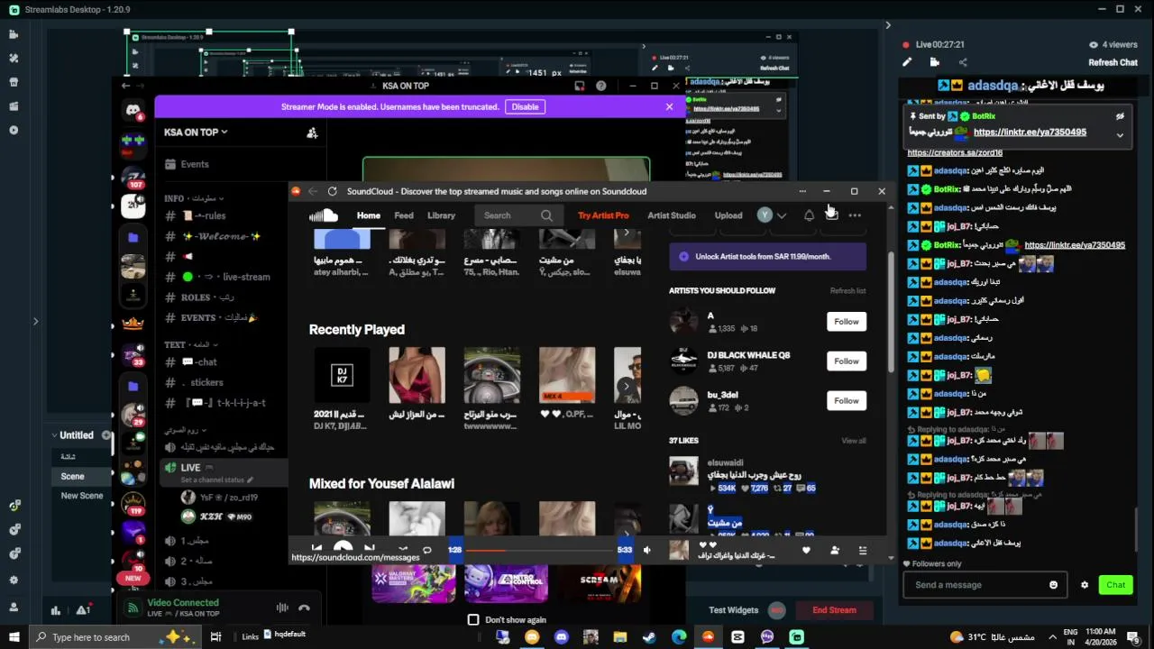1154x649 pixels.
Task: Follow artist bu_3del
Action: (x=847, y=401)
